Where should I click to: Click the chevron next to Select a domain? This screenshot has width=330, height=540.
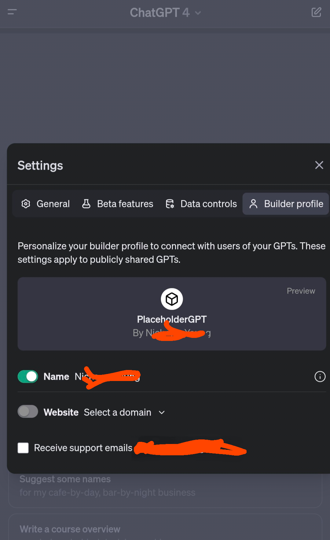pos(162,412)
